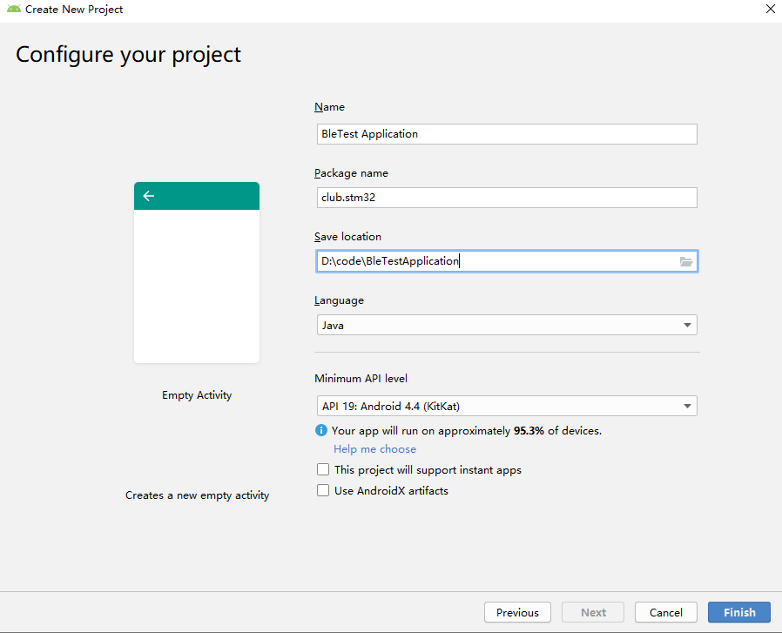Open the Language dropdown set to Java
The image size is (782, 633).
(x=505, y=326)
